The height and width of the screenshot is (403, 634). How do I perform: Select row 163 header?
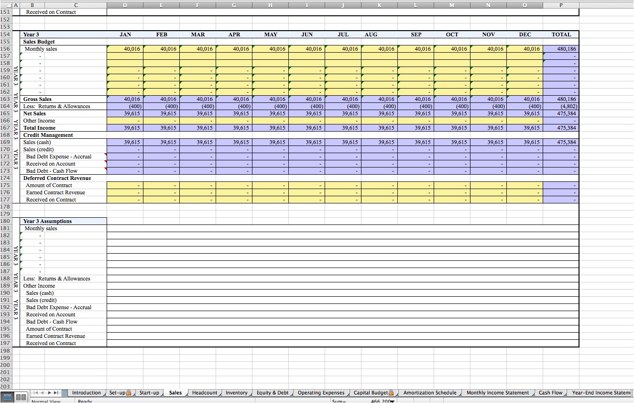tap(5, 99)
